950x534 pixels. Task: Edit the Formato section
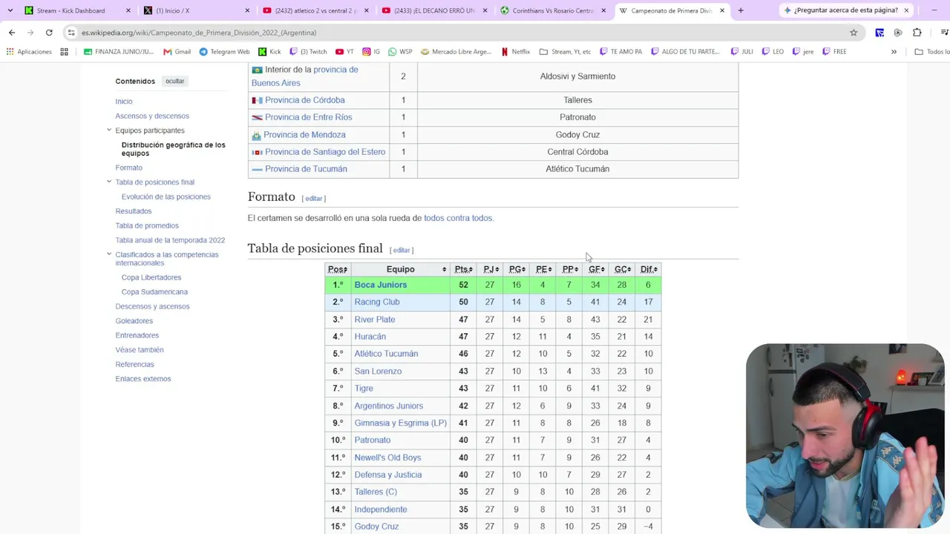[314, 199]
